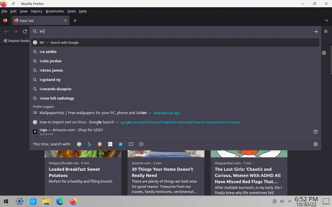Open a new tab with plus button
This screenshot has width=332, height=207.
coord(75,21)
